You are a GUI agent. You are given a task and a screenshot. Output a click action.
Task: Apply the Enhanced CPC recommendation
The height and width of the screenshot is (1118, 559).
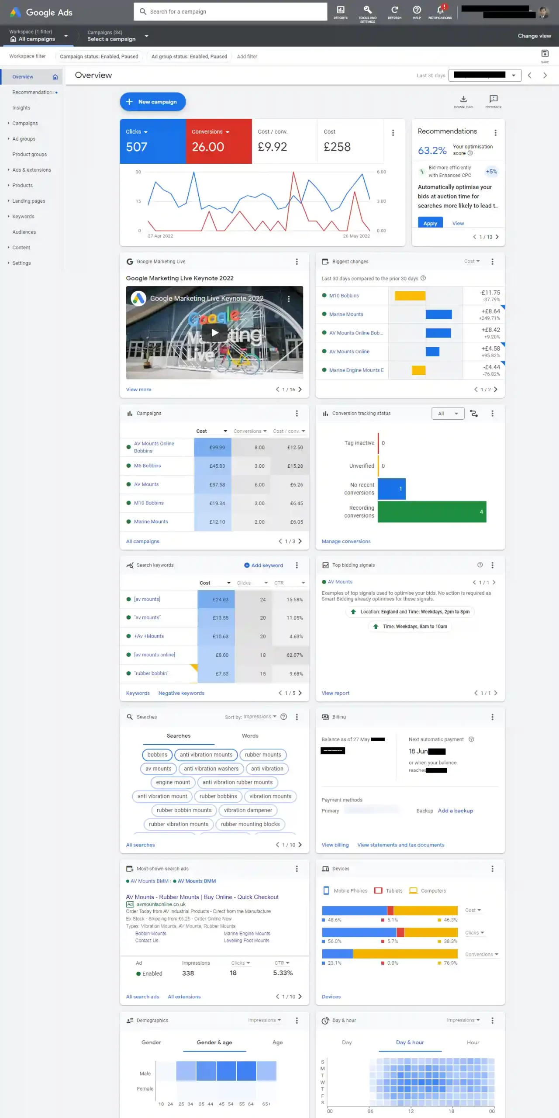[x=430, y=223]
